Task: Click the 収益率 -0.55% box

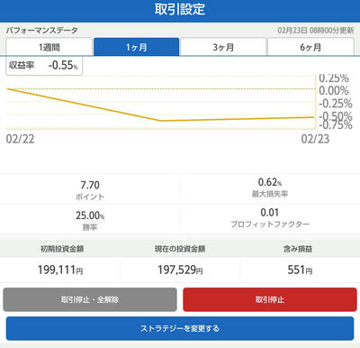Action: [44, 65]
